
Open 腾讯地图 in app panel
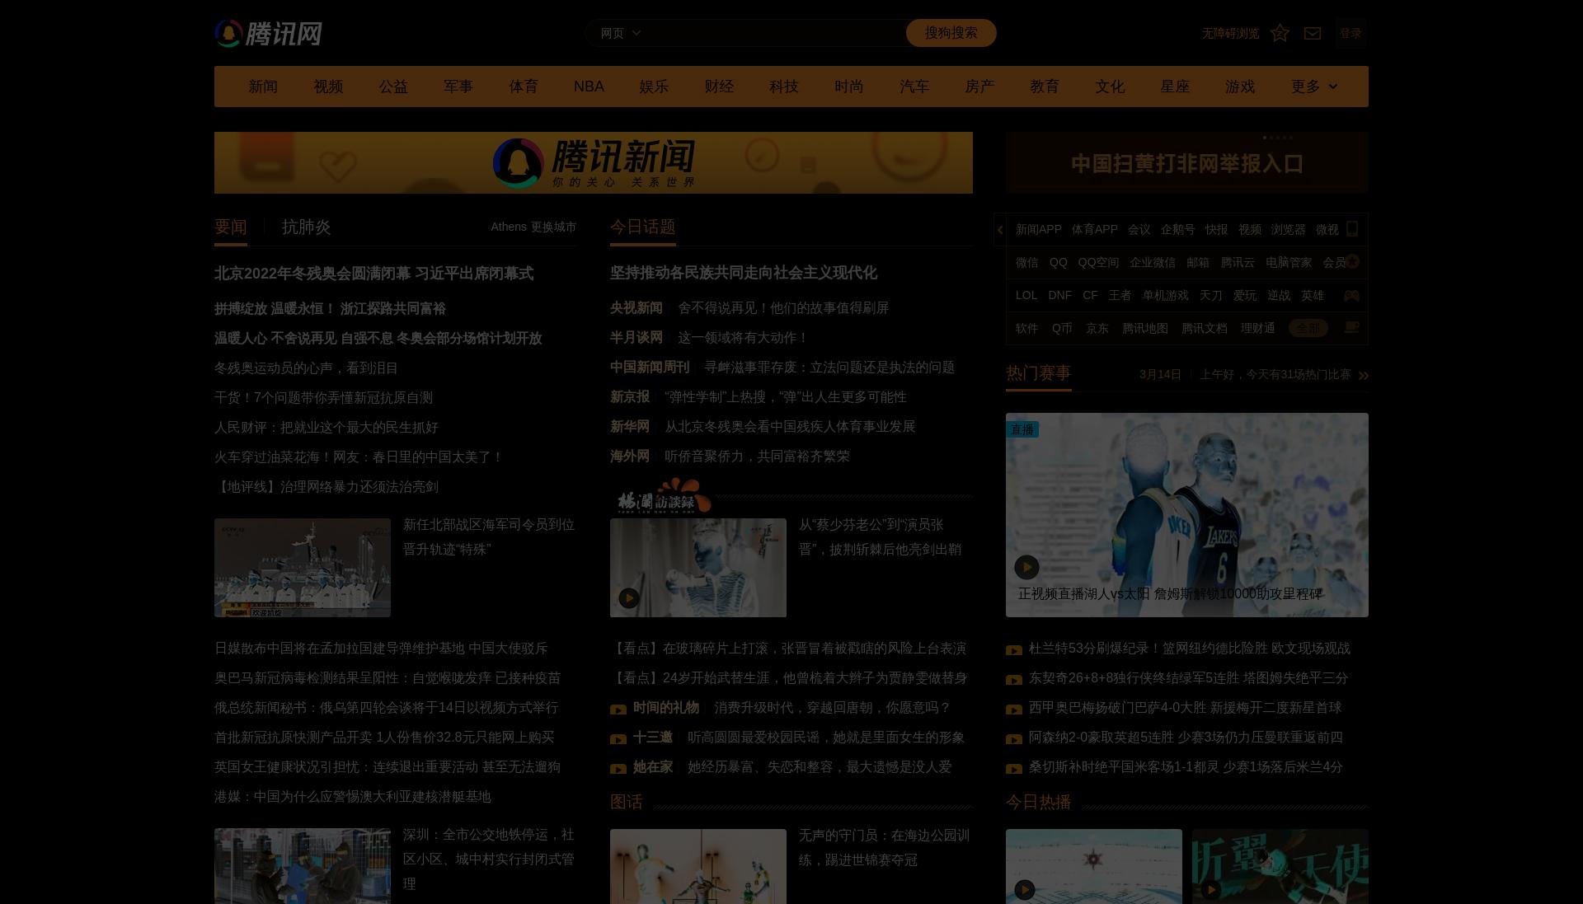click(x=1145, y=328)
